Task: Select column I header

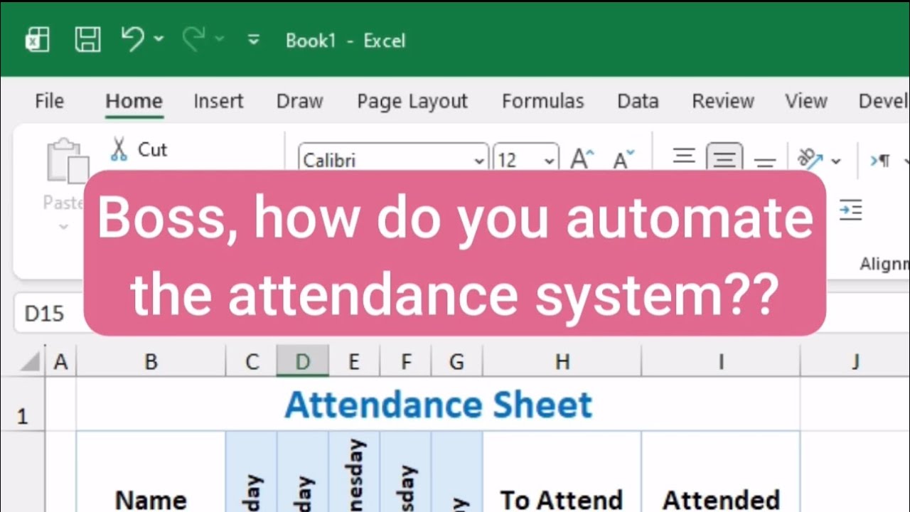Action: coord(721,362)
